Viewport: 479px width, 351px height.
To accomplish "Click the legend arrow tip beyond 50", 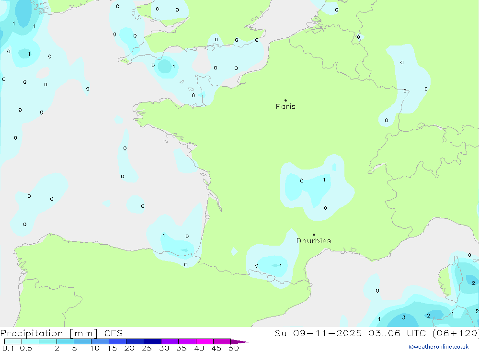I will (x=240, y=342).
